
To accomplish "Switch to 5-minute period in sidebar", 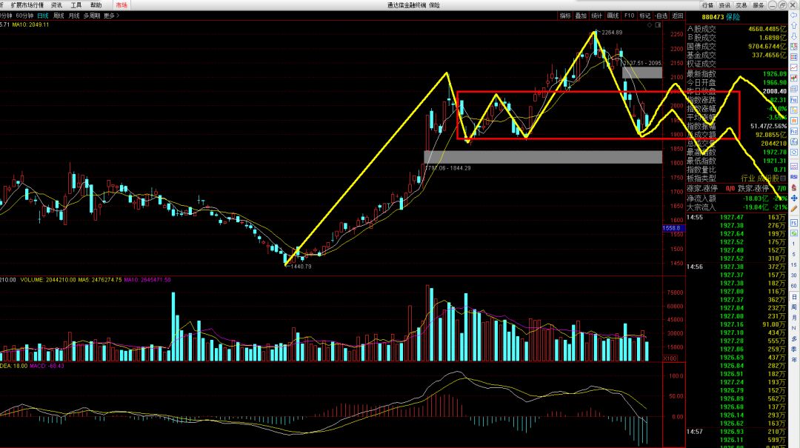I will (794, 254).
